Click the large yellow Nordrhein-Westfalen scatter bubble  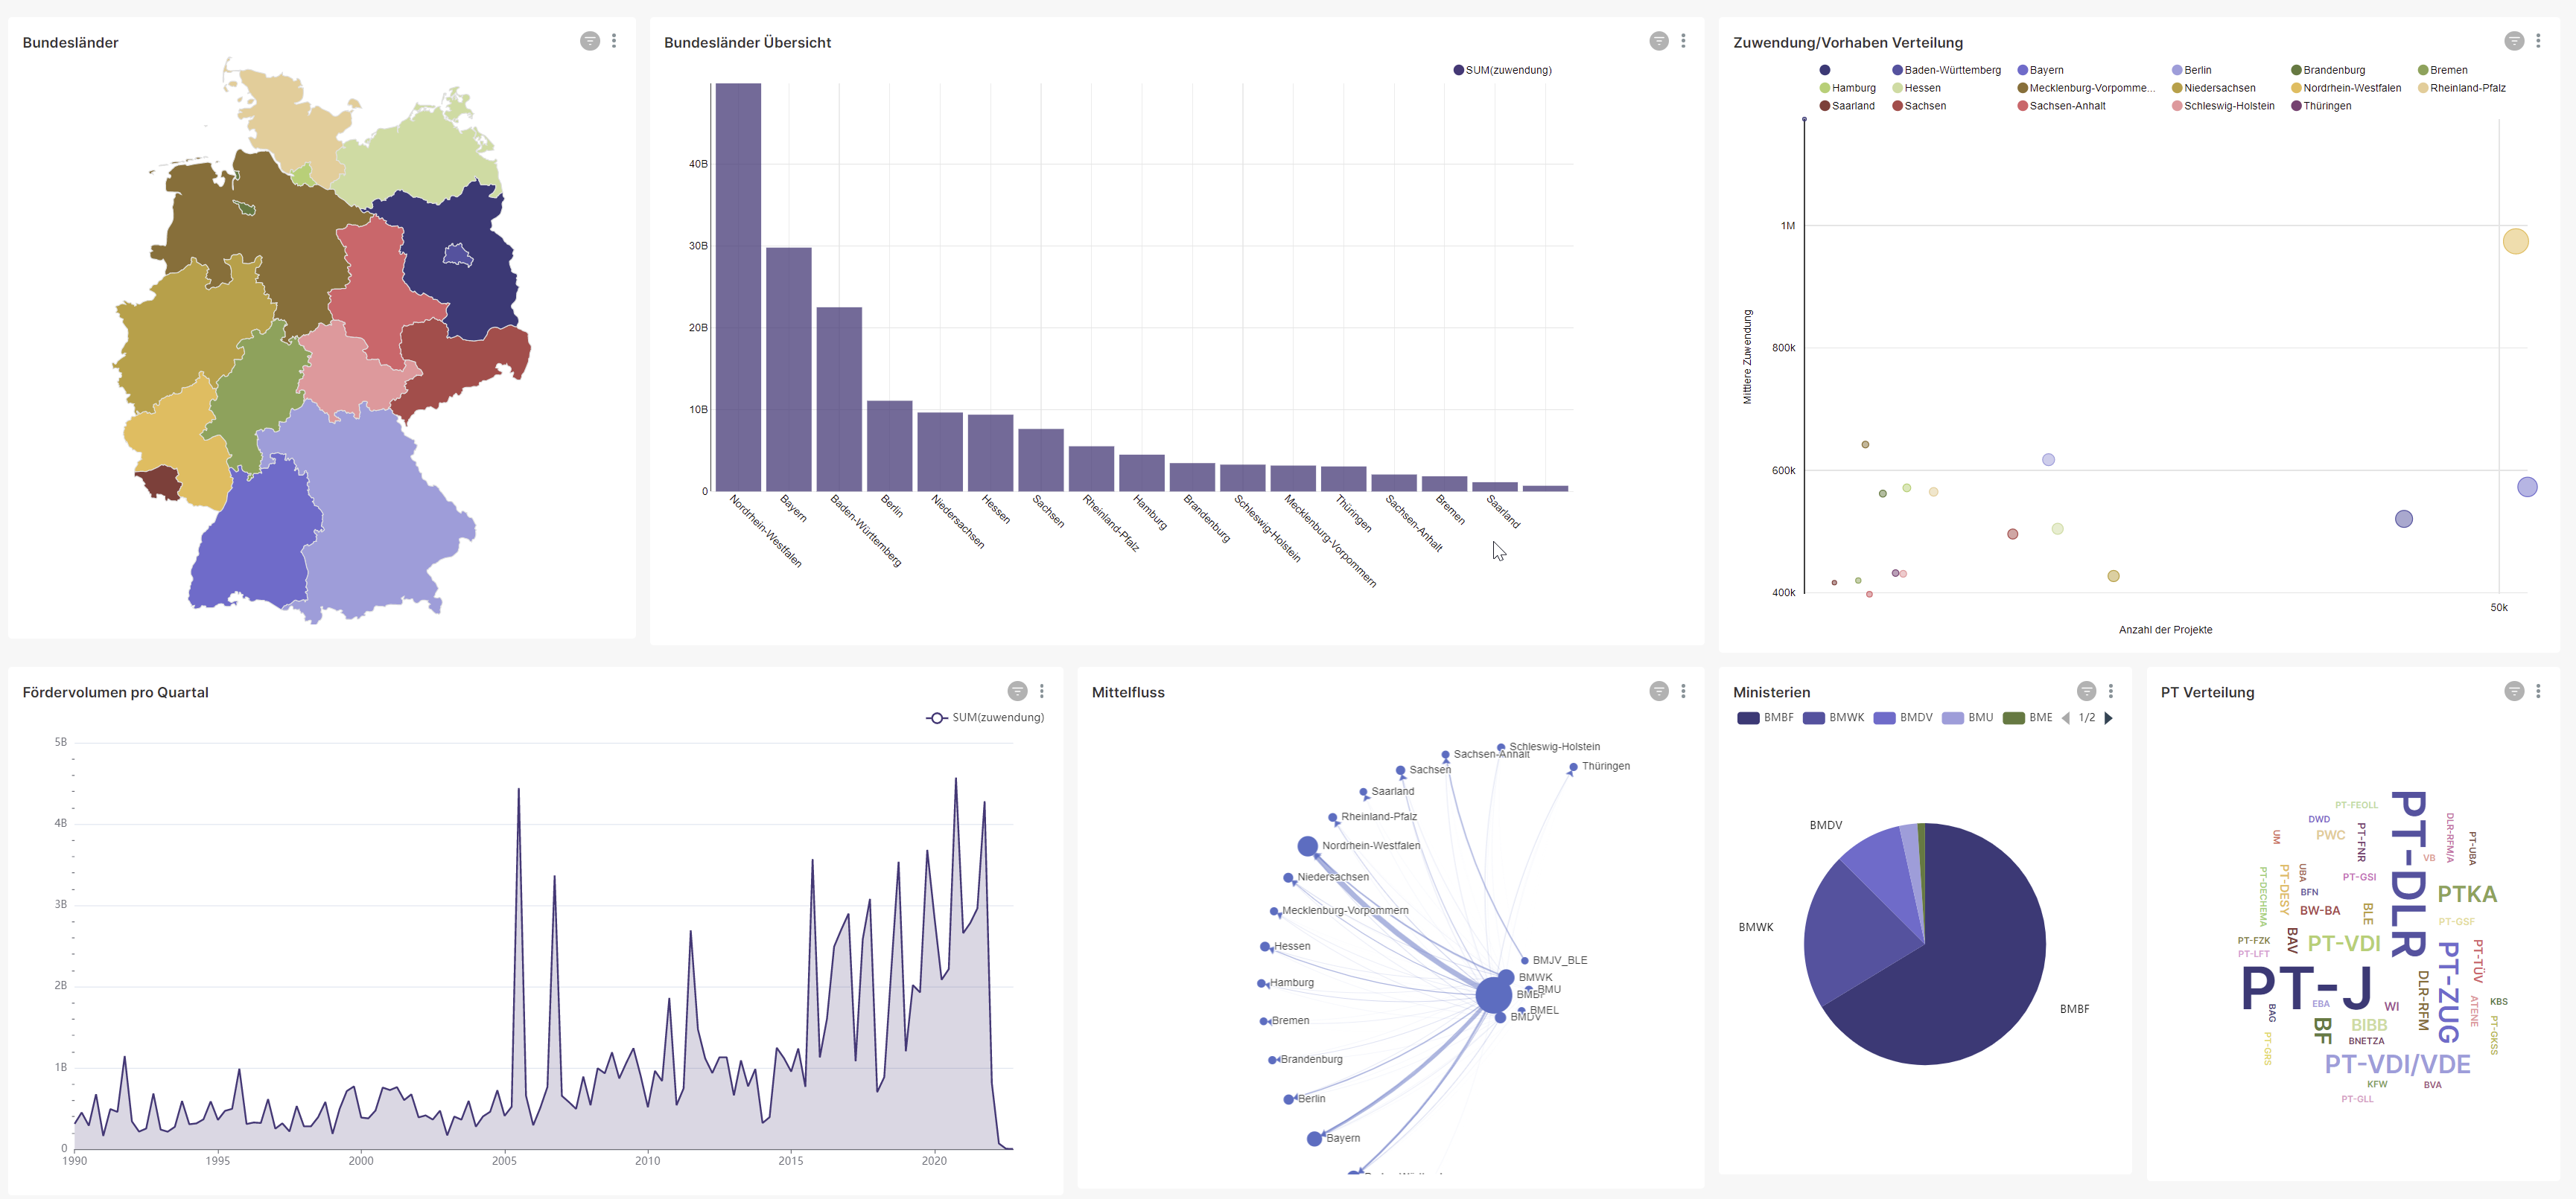tap(2515, 241)
